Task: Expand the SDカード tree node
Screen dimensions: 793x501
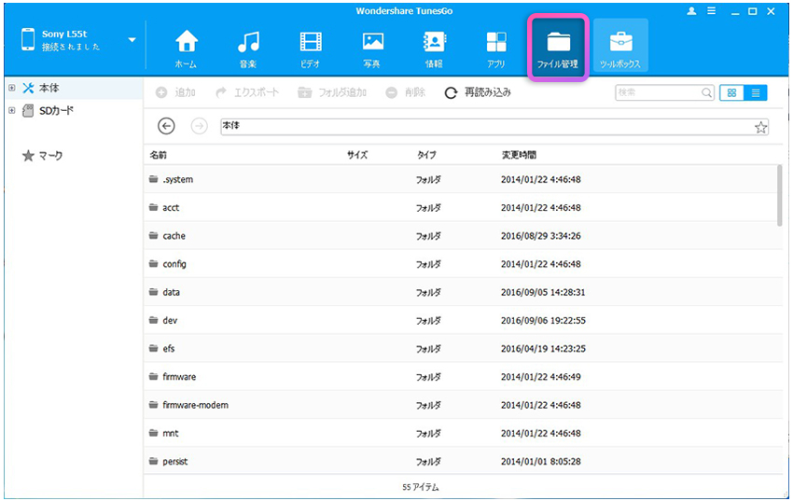Action: [11, 110]
